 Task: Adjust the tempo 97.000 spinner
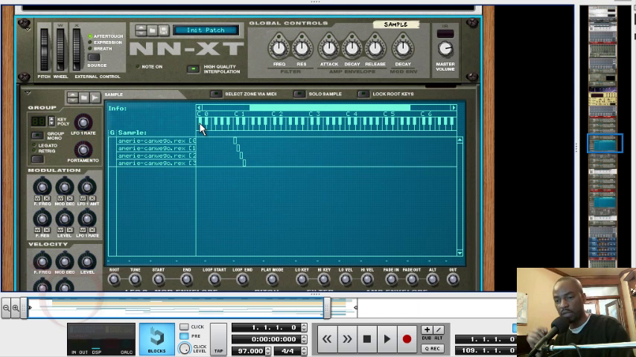[x=267, y=351]
